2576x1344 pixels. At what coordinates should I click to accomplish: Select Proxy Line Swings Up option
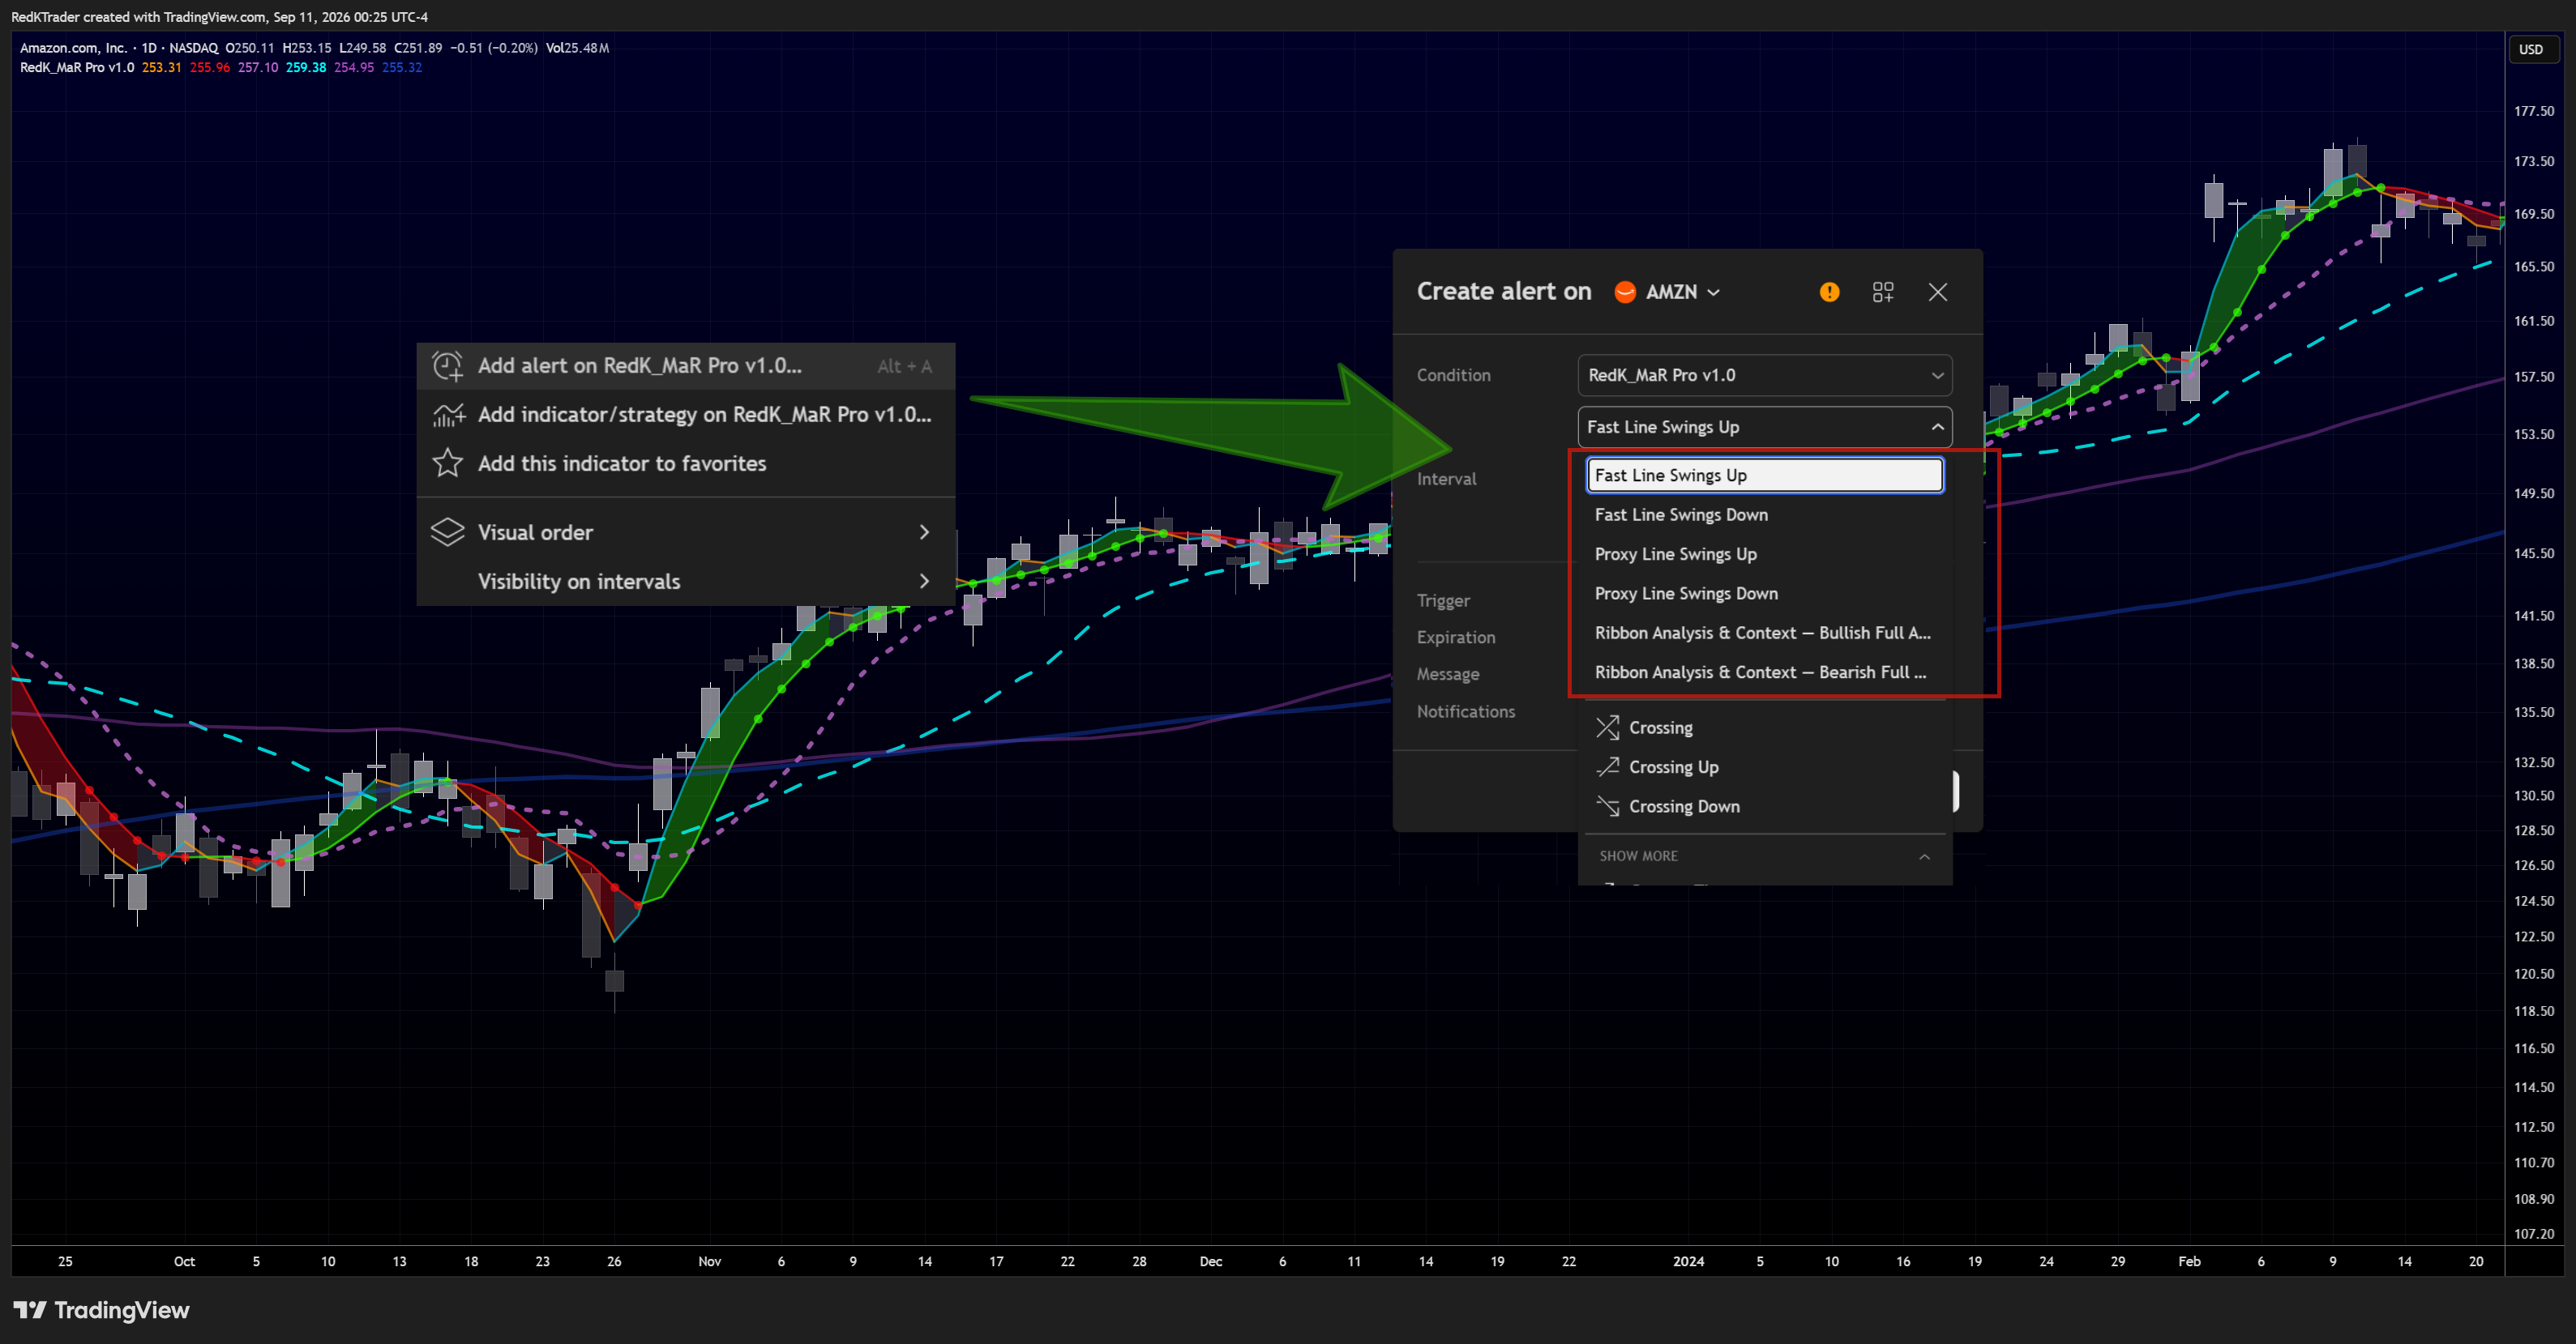[x=1764, y=555]
